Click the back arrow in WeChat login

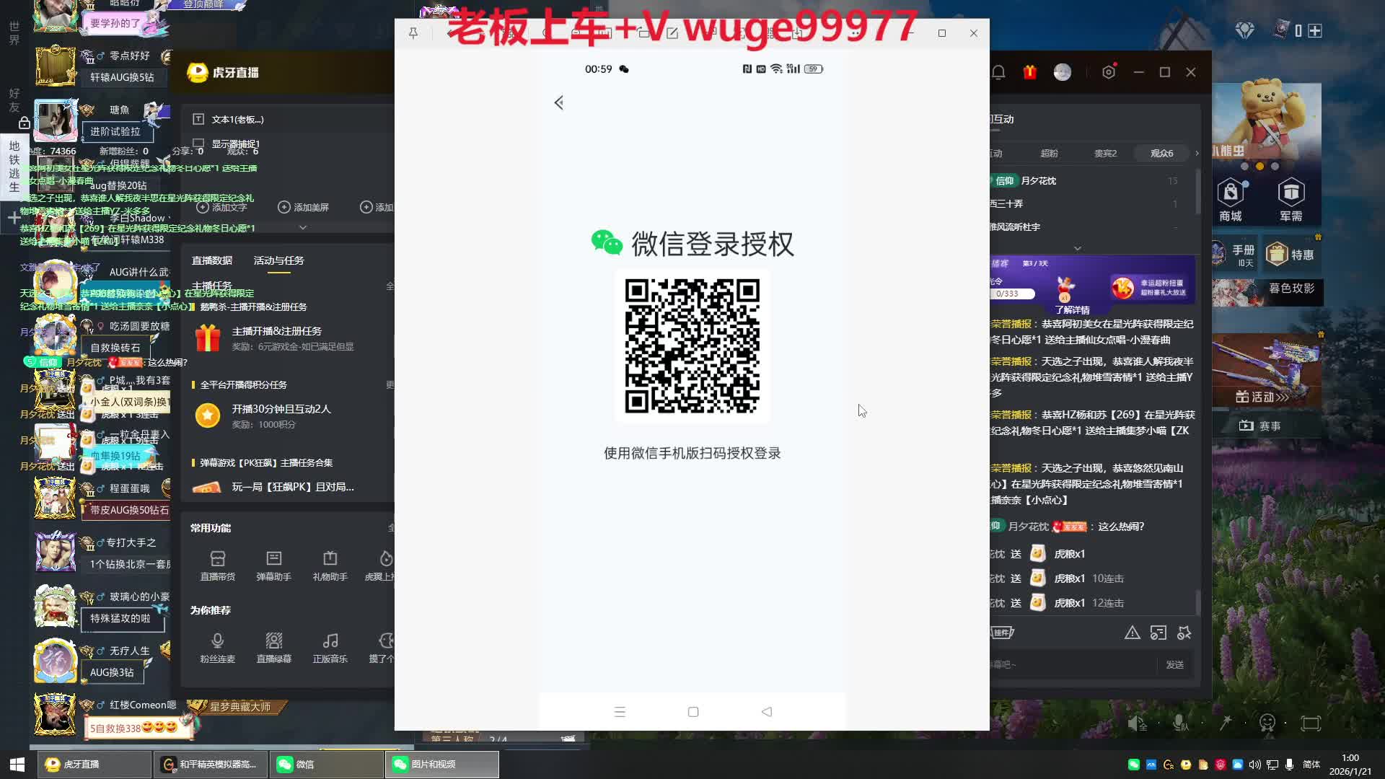click(x=559, y=102)
